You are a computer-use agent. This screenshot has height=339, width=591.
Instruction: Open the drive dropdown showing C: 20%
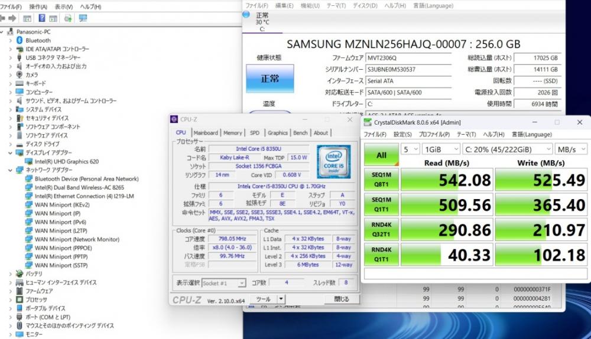tap(507, 149)
